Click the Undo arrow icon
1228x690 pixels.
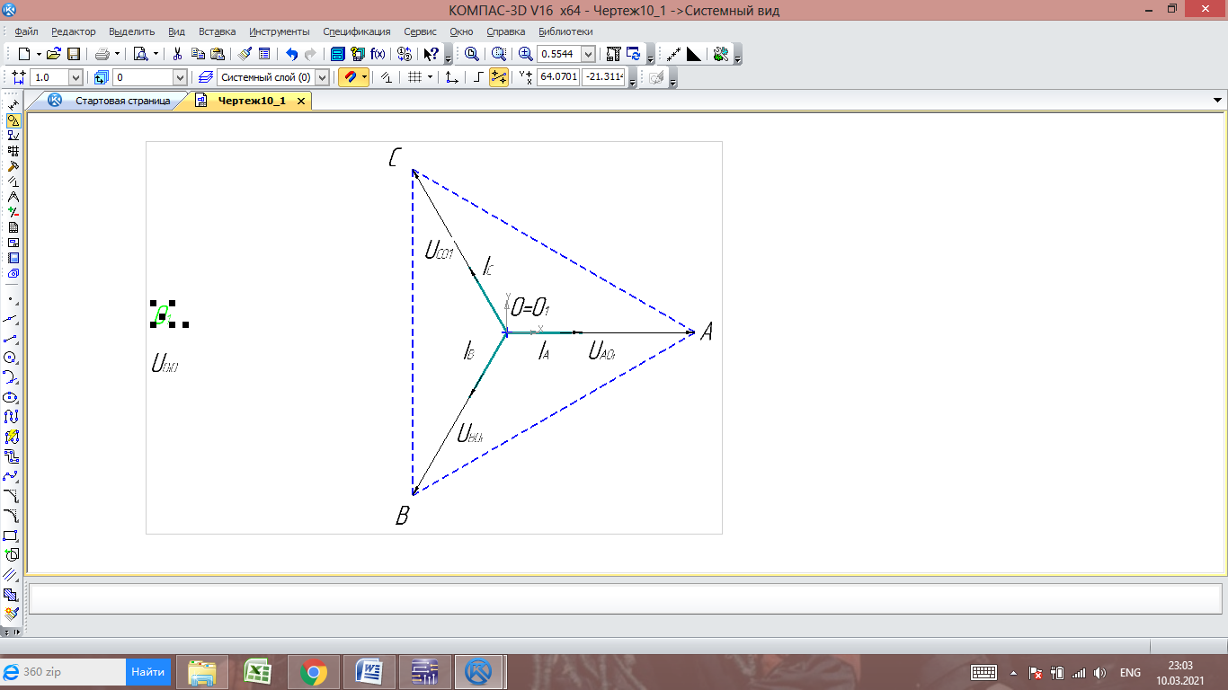coord(291,54)
